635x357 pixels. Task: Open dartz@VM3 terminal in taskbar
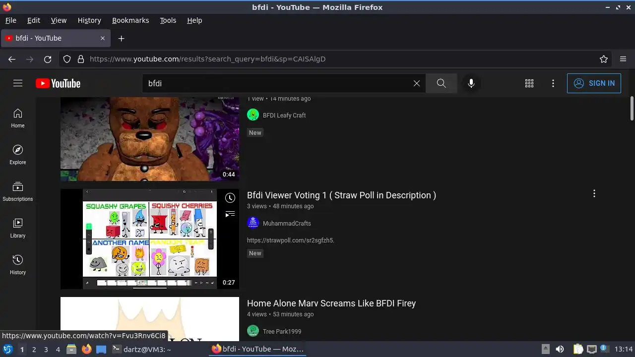point(141,349)
